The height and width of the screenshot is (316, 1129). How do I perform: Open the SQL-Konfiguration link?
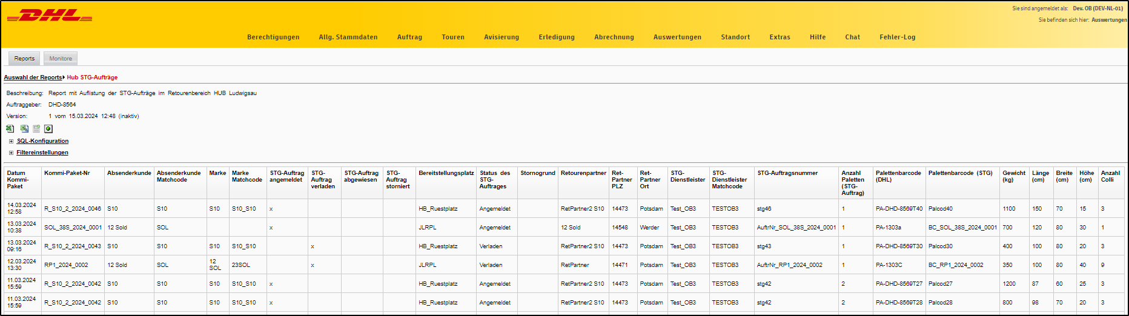(x=42, y=141)
